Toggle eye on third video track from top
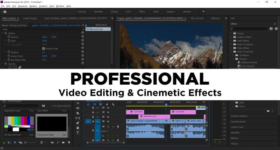280x150 pixels. click(x=108, y=117)
